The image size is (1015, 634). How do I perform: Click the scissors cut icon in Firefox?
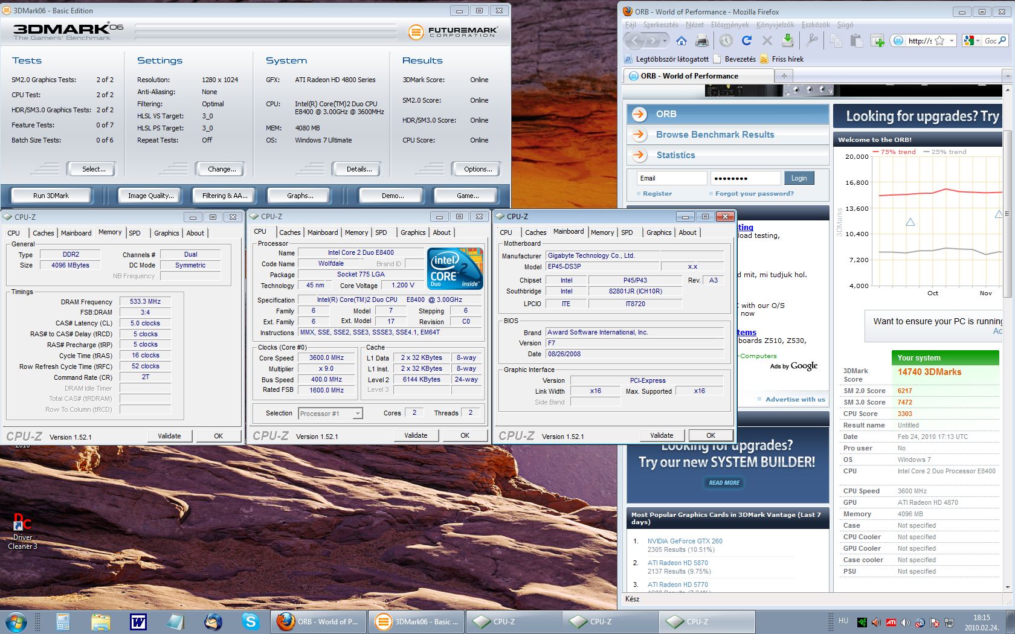pos(812,40)
